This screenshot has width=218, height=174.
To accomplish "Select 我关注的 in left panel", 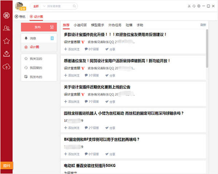I will pyautogui.click(x=36, y=58).
